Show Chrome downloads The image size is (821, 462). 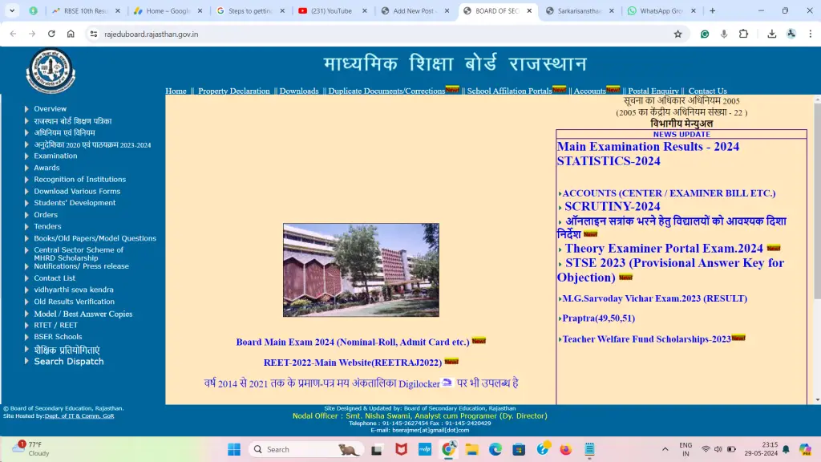tap(772, 34)
